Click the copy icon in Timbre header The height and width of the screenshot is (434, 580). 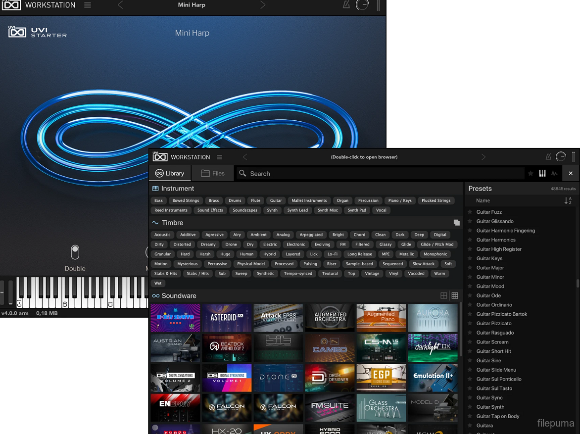[457, 223]
